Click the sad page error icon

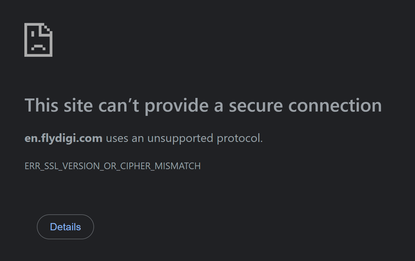point(39,40)
